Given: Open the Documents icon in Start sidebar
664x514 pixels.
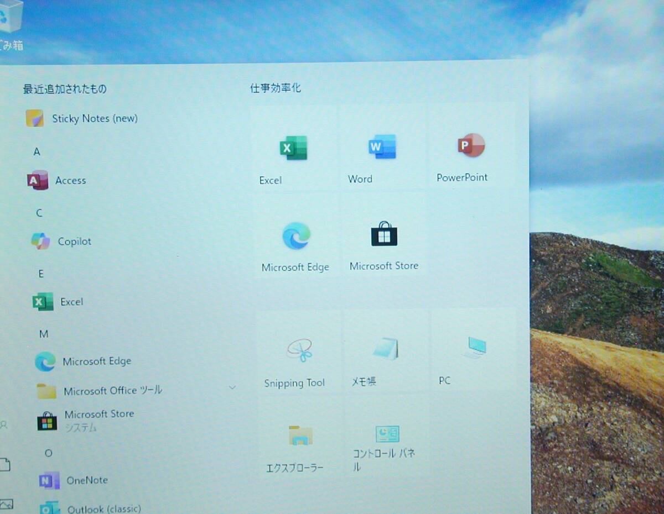Looking at the screenshot, I should (4, 465).
